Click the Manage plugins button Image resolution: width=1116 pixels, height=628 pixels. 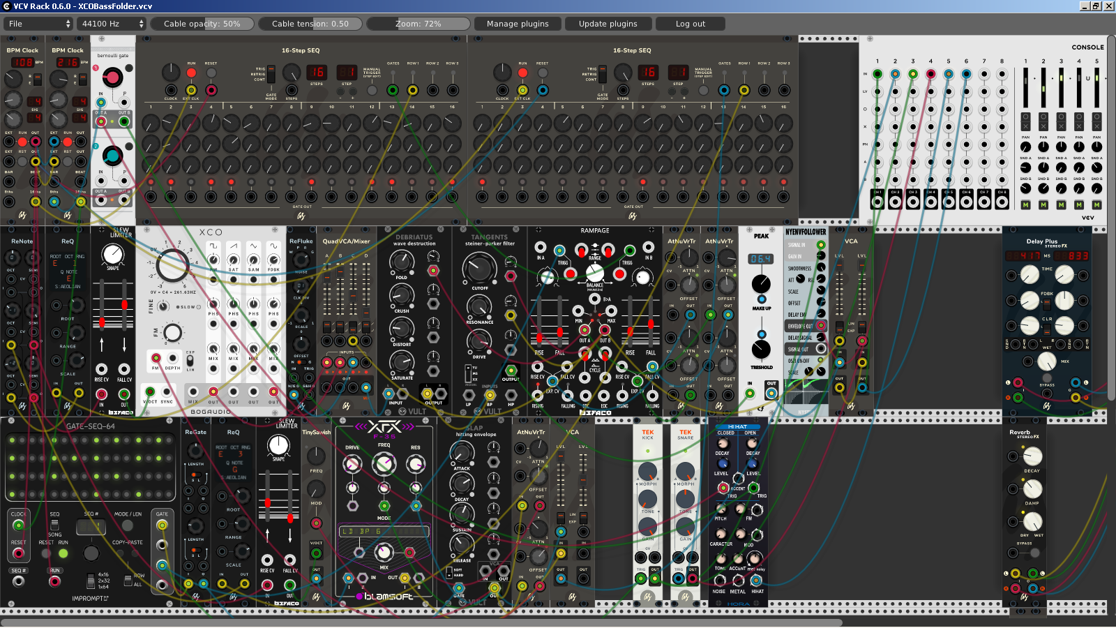coord(518,24)
